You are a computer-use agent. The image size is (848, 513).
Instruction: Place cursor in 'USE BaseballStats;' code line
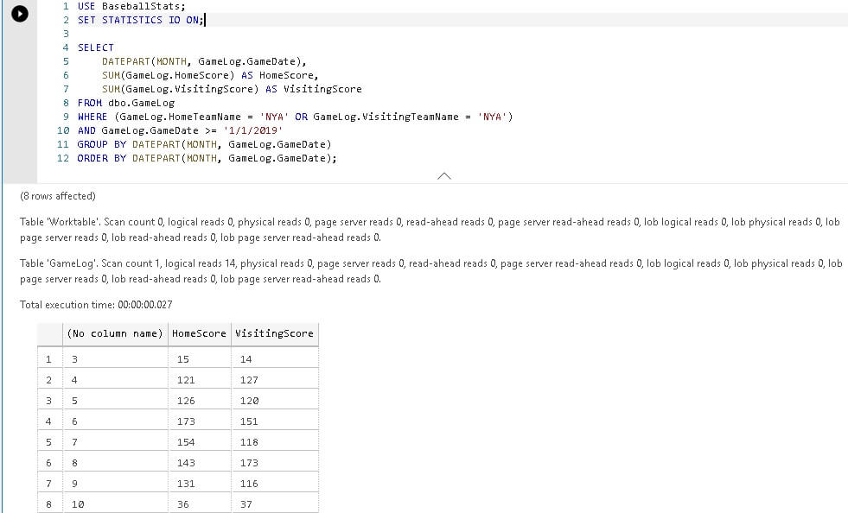tap(131, 6)
